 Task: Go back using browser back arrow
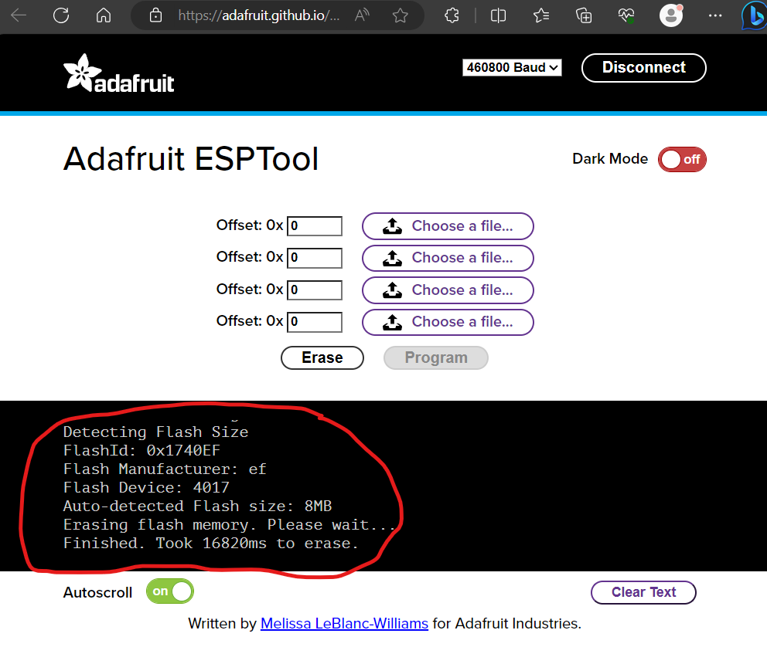click(19, 15)
